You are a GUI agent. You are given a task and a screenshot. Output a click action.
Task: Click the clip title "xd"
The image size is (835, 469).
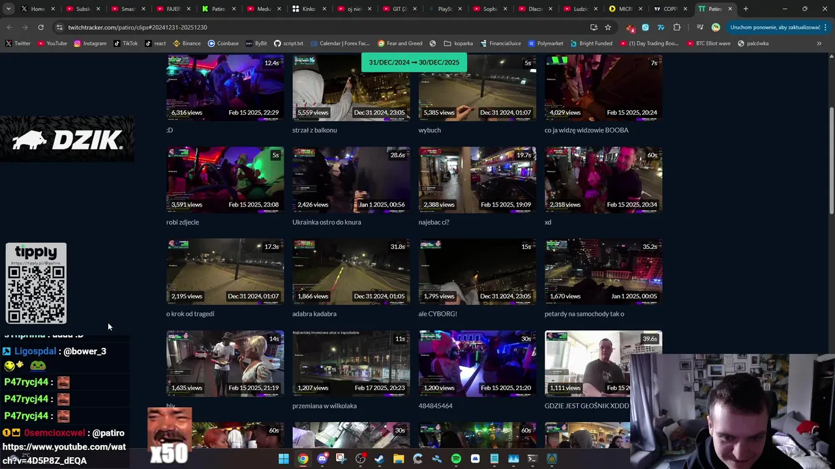(548, 222)
